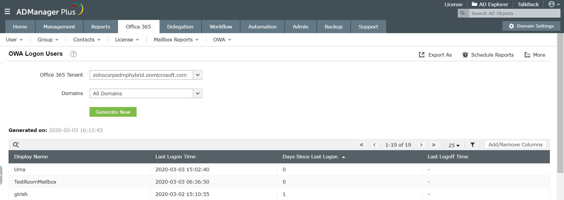
Task: Change rows per page from 25
Action: 454,145
